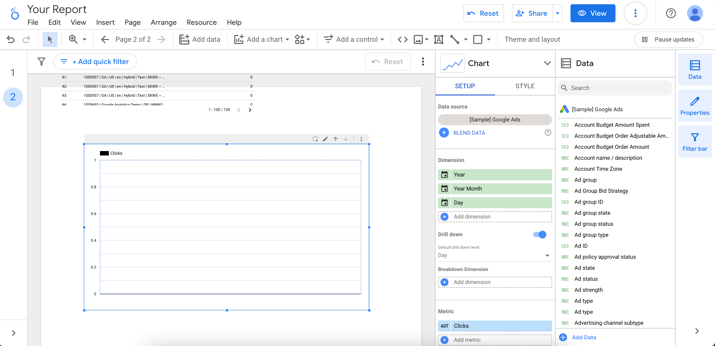Screen dimensions: 715x346
Task: Insert a text box from the toolbar
Action: (438, 39)
